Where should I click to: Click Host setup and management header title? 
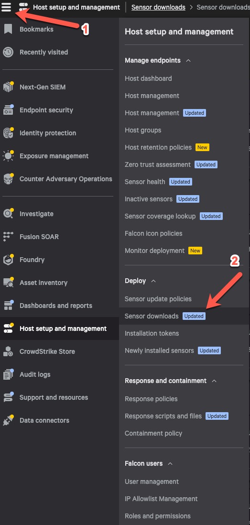coord(76,7)
